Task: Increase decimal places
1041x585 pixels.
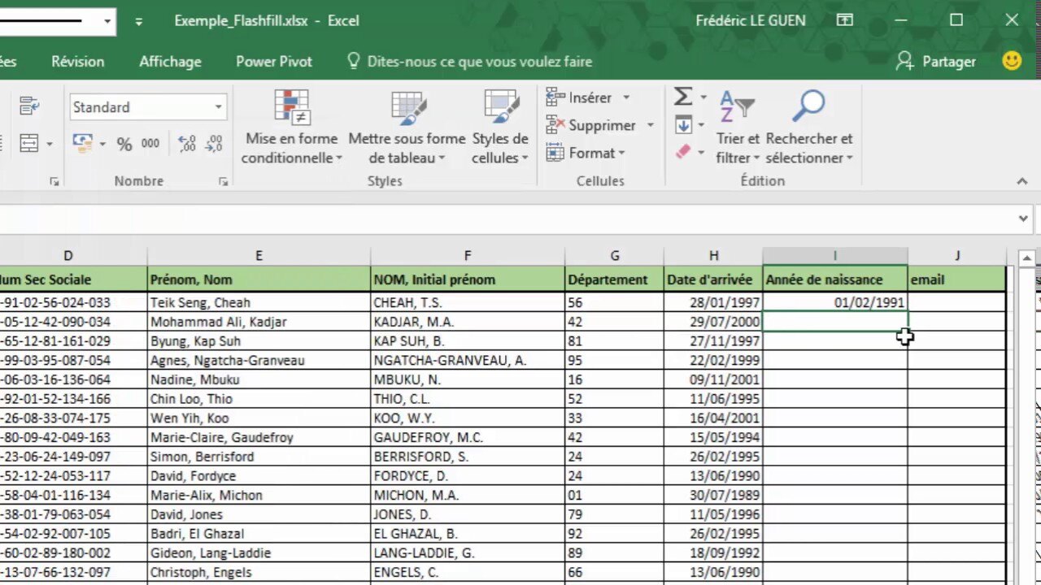Action: (x=186, y=144)
